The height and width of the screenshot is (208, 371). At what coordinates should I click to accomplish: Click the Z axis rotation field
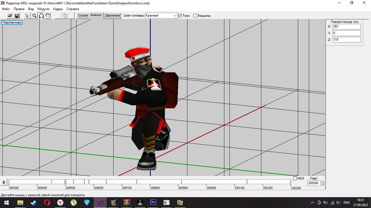coord(347,40)
